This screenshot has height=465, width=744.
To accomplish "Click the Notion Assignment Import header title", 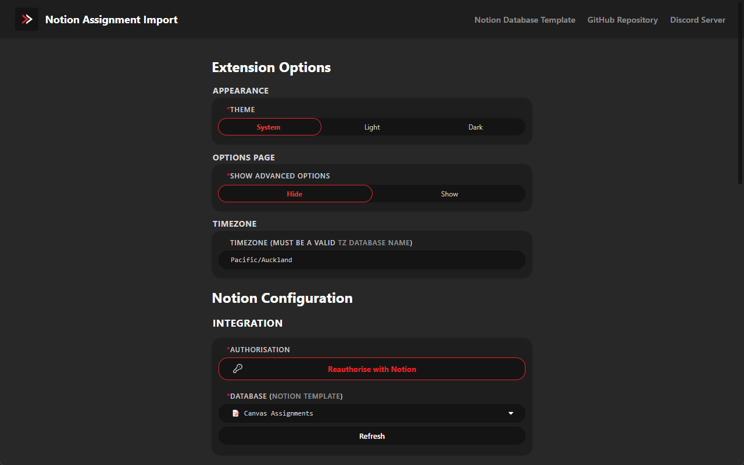I will [111, 19].
